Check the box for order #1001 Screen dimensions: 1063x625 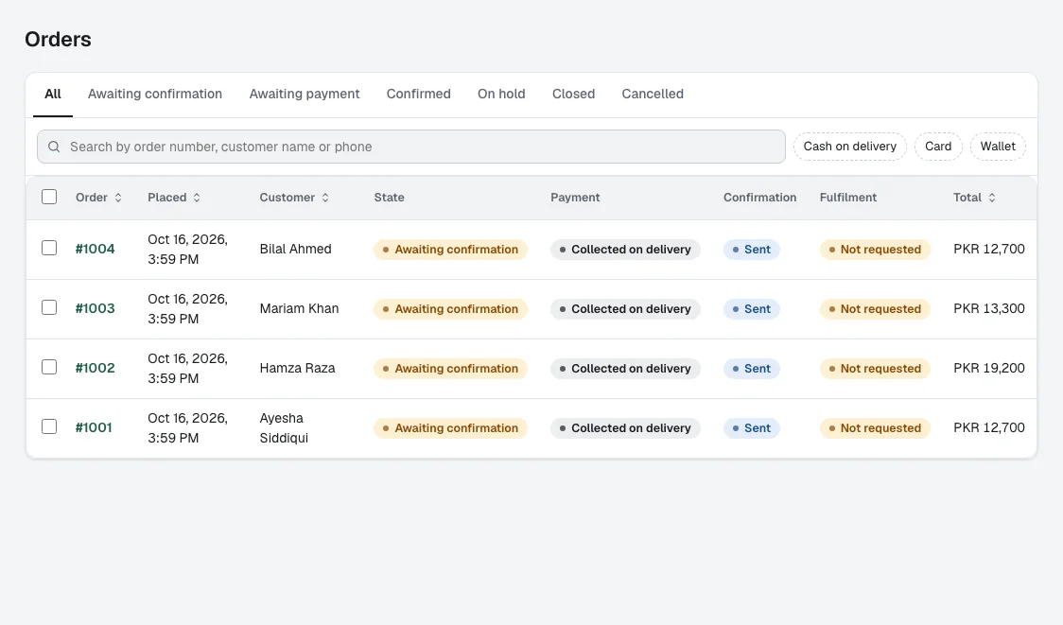(49, 427)
